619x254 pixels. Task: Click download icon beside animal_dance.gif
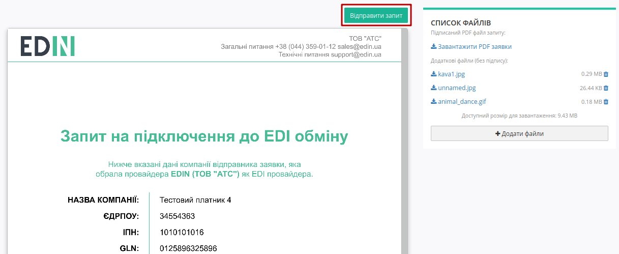[433, 101]
